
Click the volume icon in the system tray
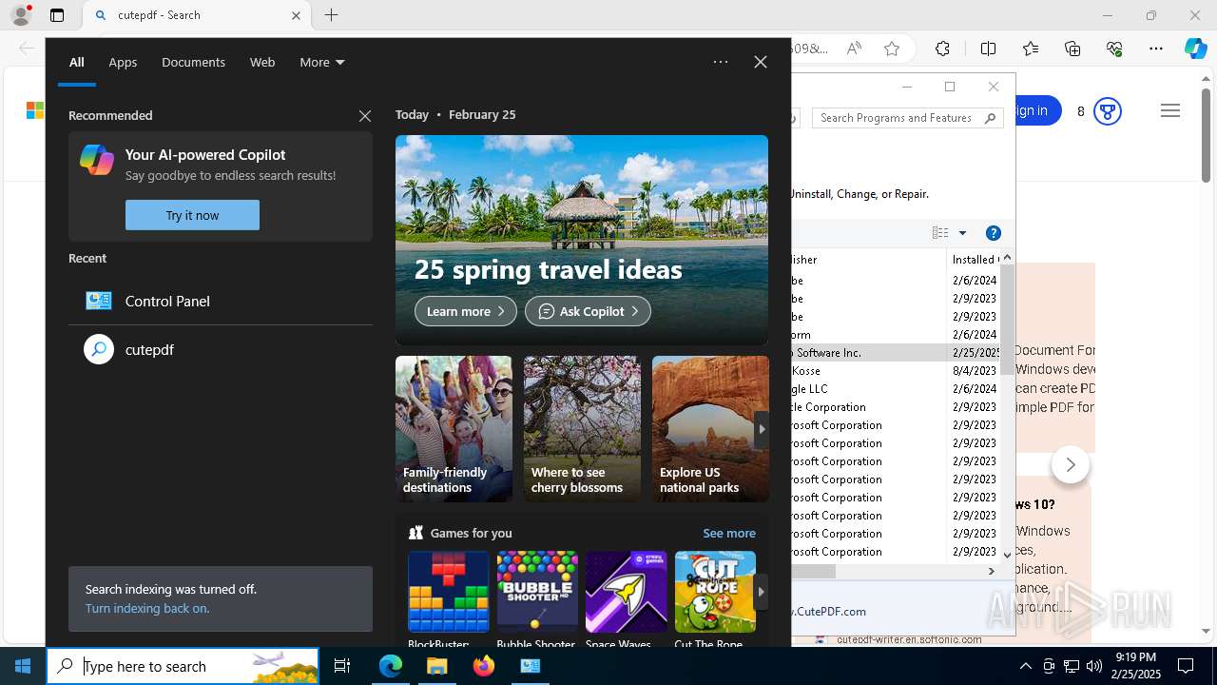1093,666
